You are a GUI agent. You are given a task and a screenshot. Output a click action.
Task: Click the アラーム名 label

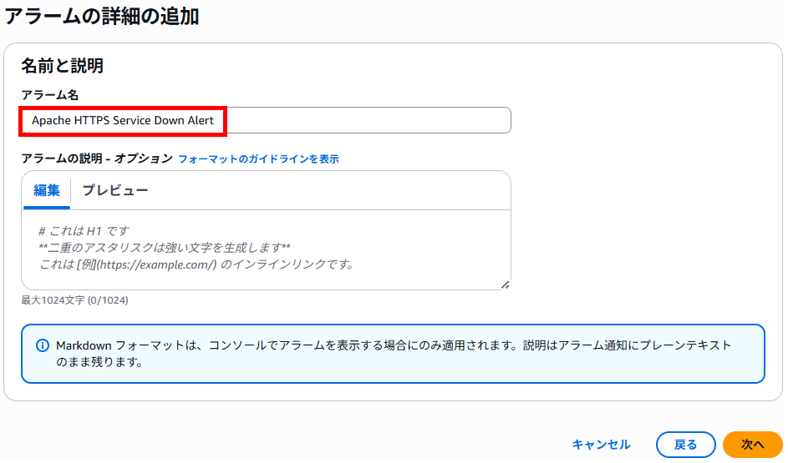[50, 95]
